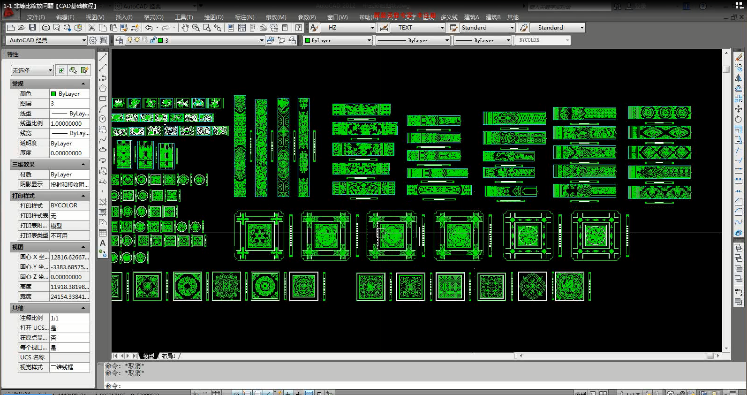Toggle layer 3 freeze sun icon
747x395 pixels.
click(x=137, y=40)
